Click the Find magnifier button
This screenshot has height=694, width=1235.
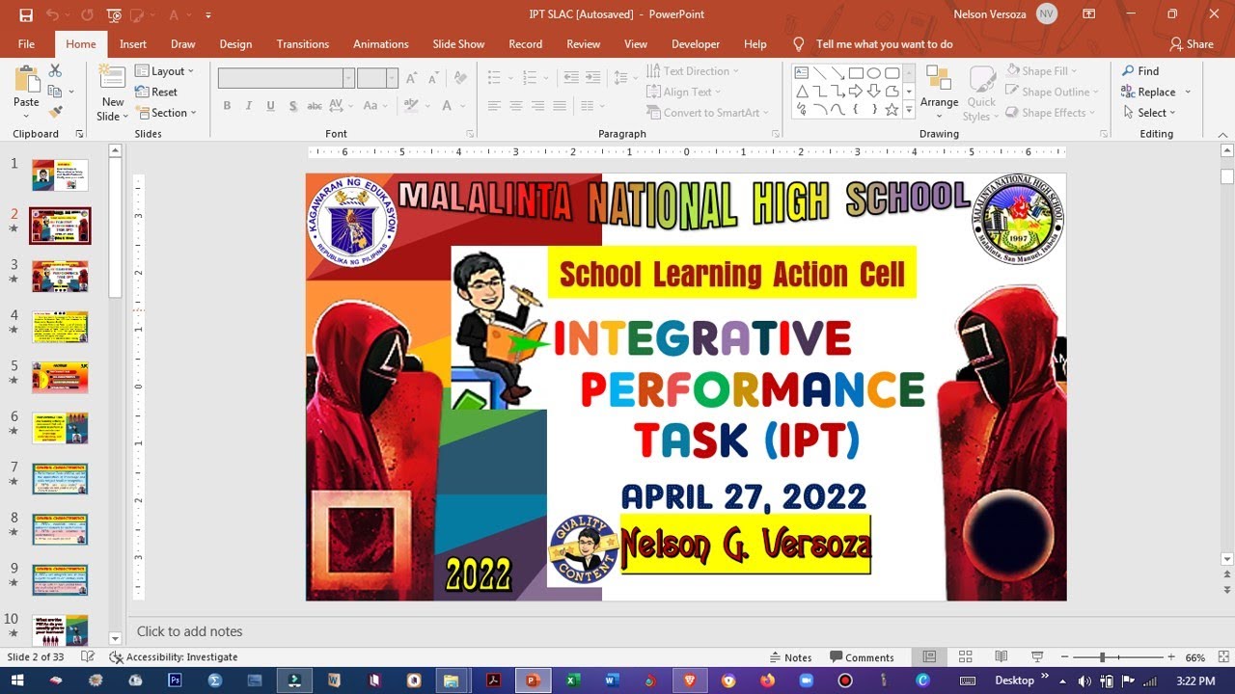pyautogui.click(x=1140, y=71)
